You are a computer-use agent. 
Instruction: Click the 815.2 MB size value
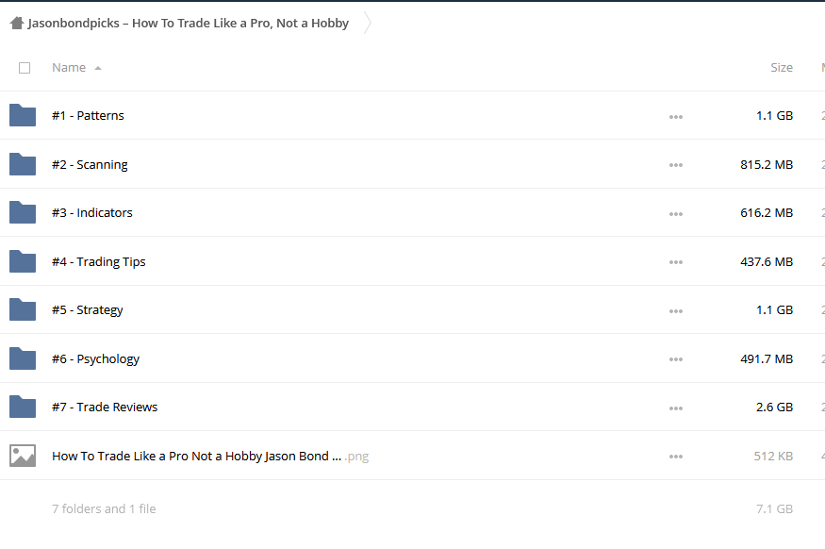tap(766, 164)
